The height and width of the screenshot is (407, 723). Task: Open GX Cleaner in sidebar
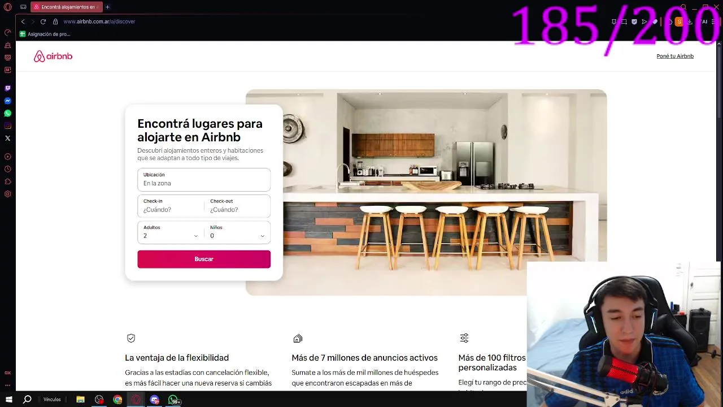coord(8,45)
